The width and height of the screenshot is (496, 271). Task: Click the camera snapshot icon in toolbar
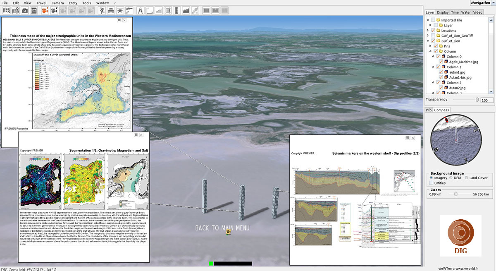coord(24,10)
